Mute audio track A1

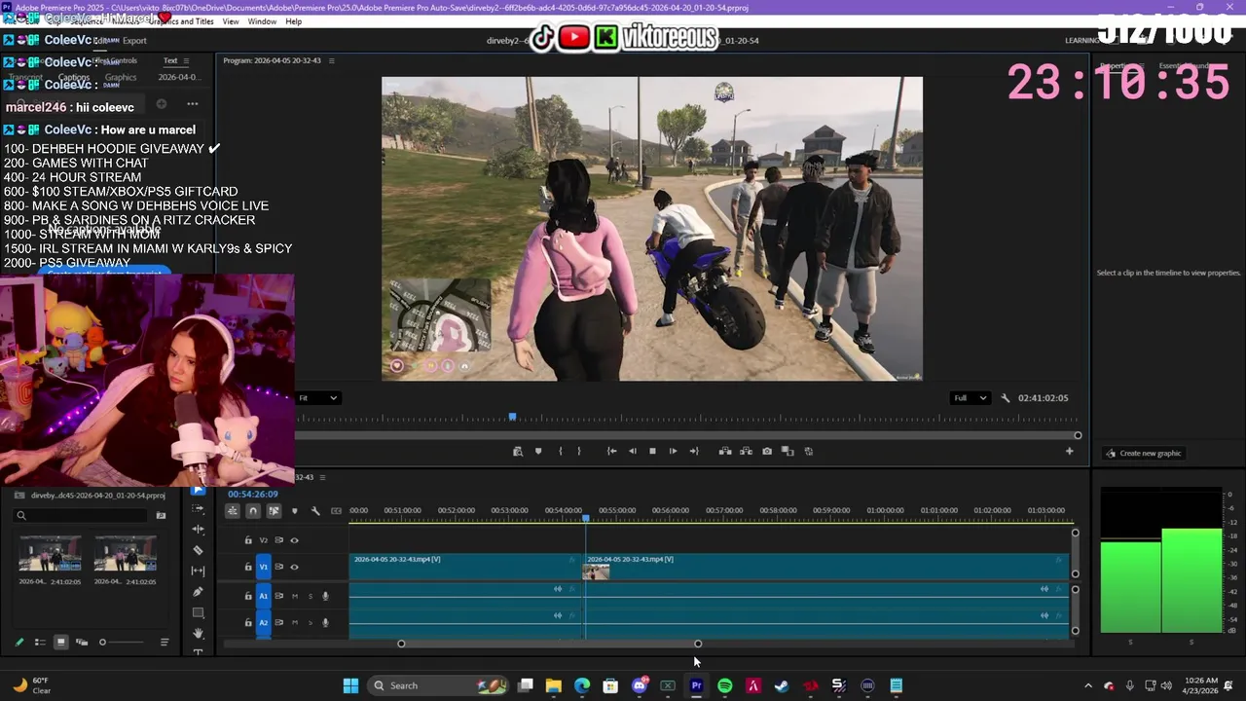tap(295, 596)
